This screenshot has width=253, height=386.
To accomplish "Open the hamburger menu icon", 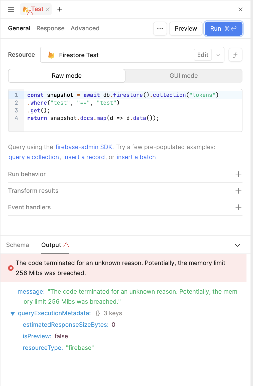I will click(x=11, y=9).
